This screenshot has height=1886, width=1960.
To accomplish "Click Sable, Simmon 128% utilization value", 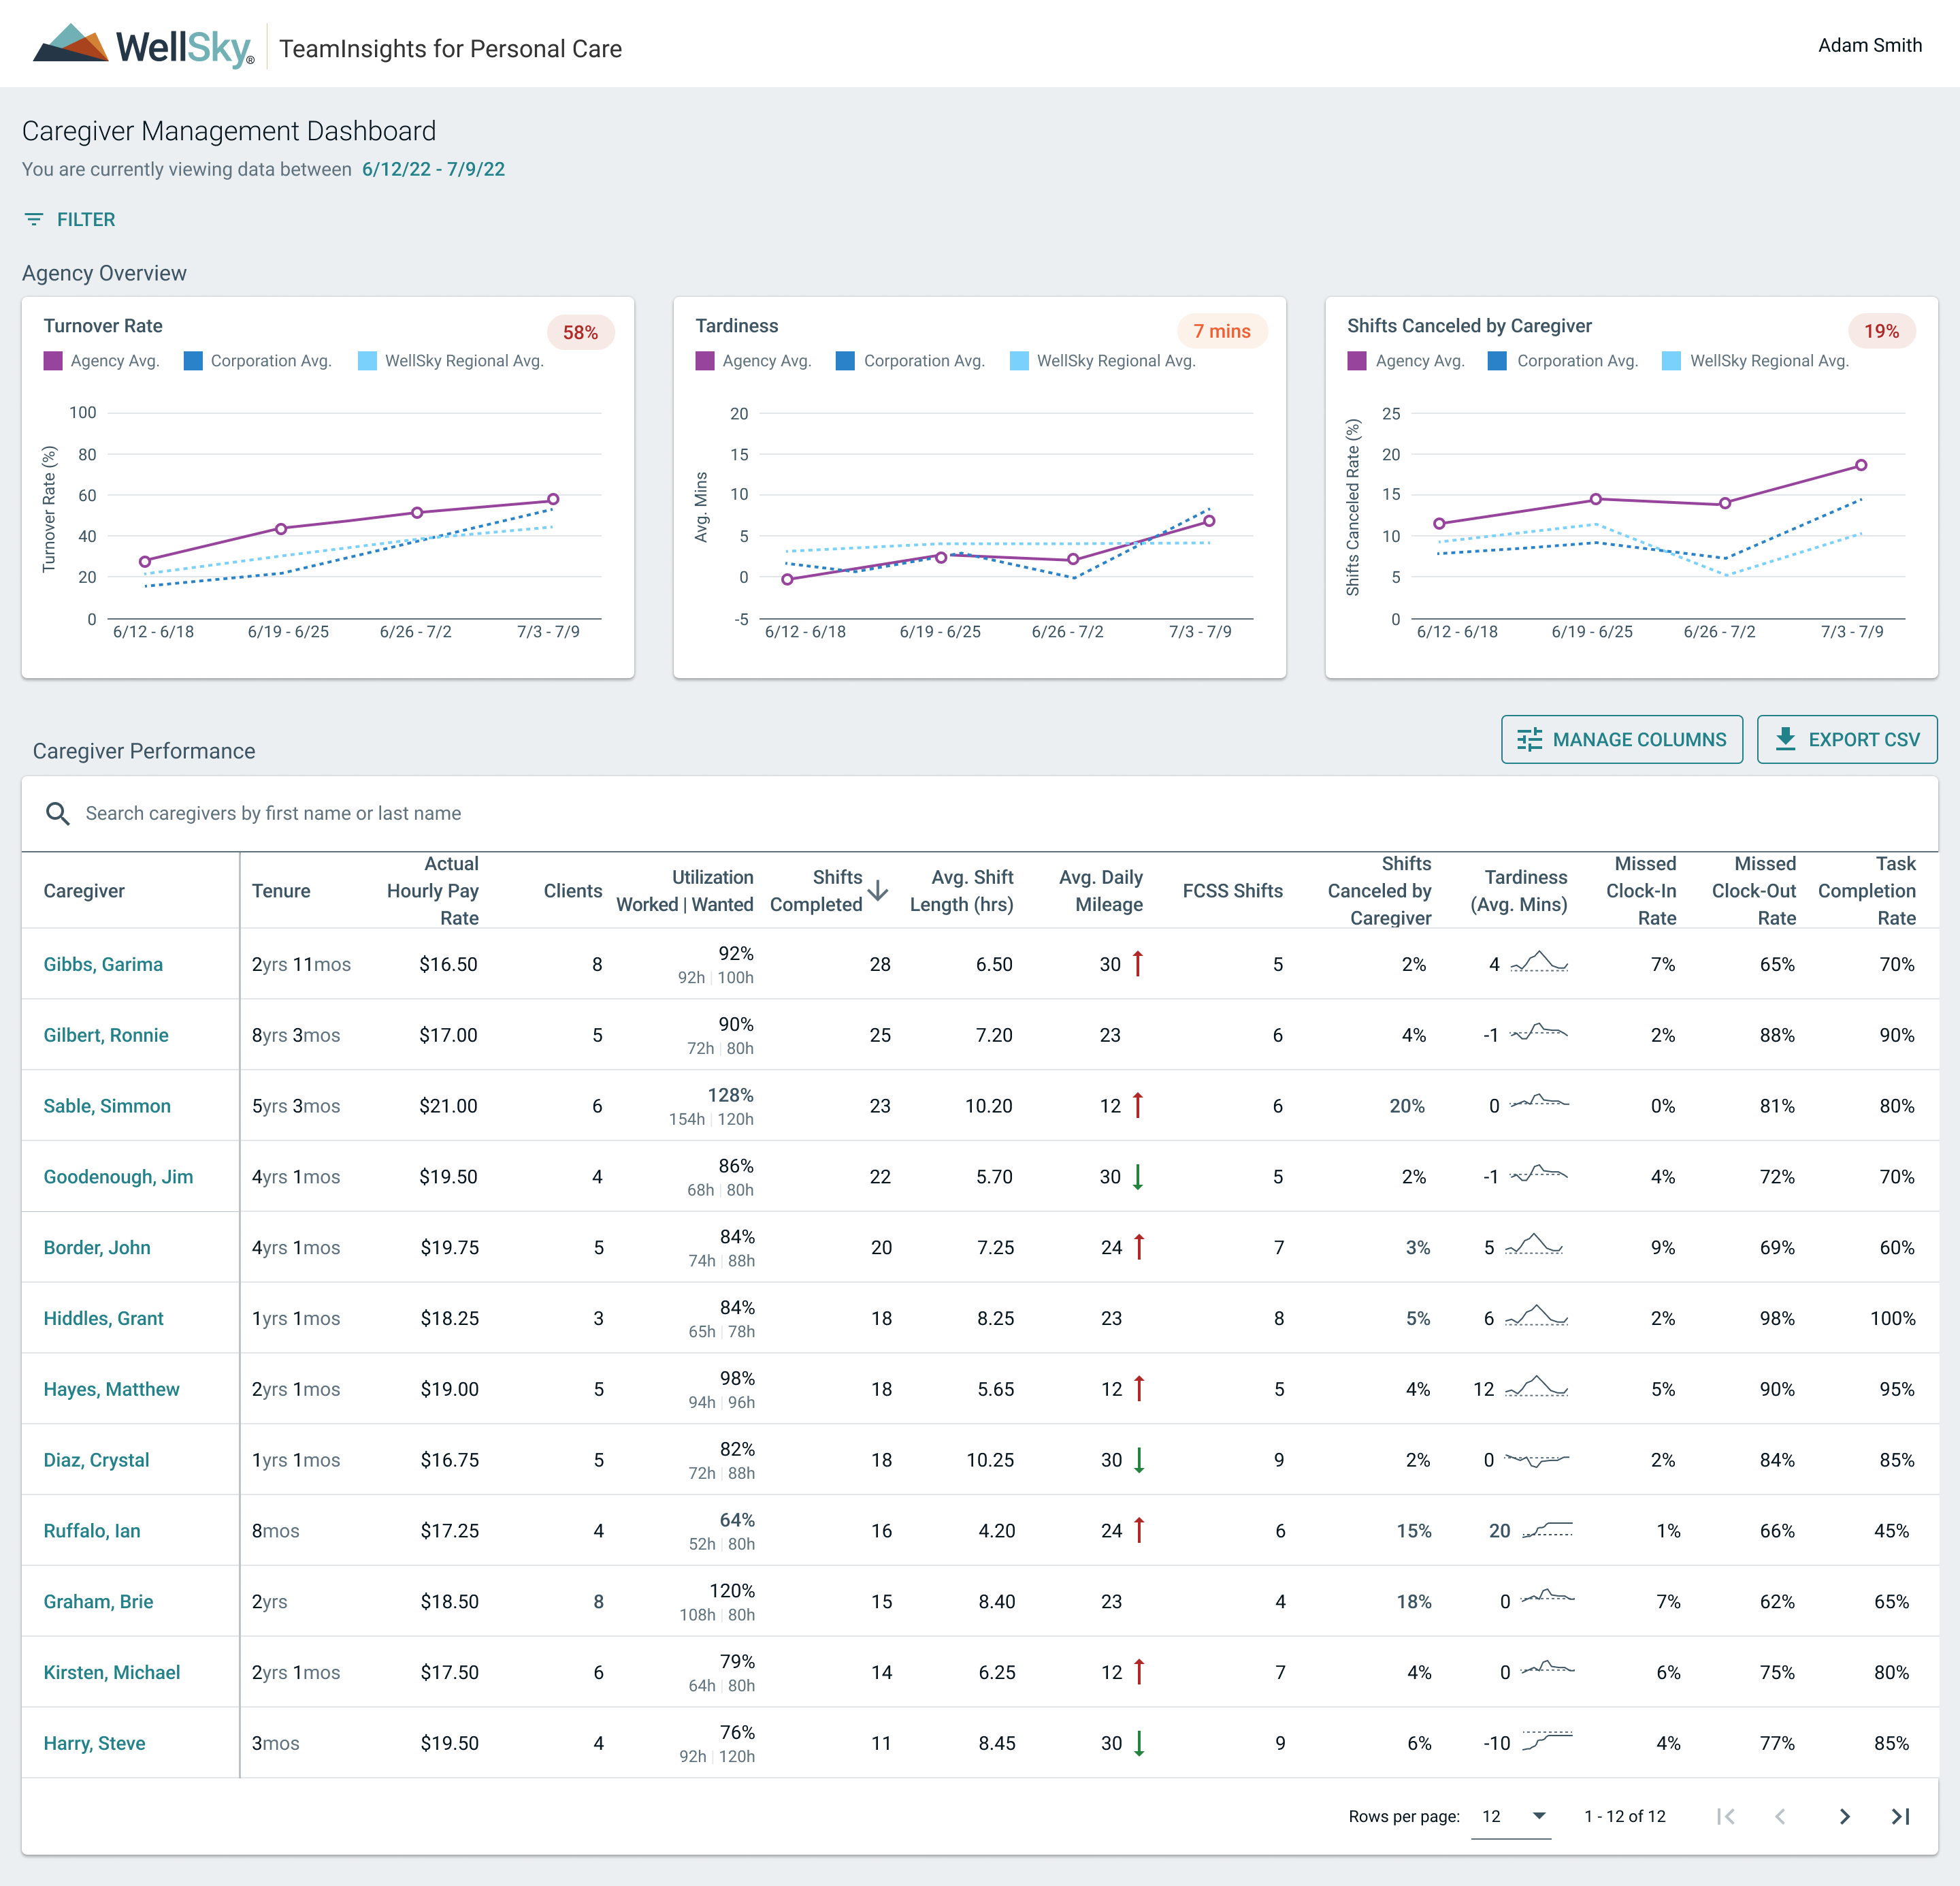I will (x=730, y=1095).
